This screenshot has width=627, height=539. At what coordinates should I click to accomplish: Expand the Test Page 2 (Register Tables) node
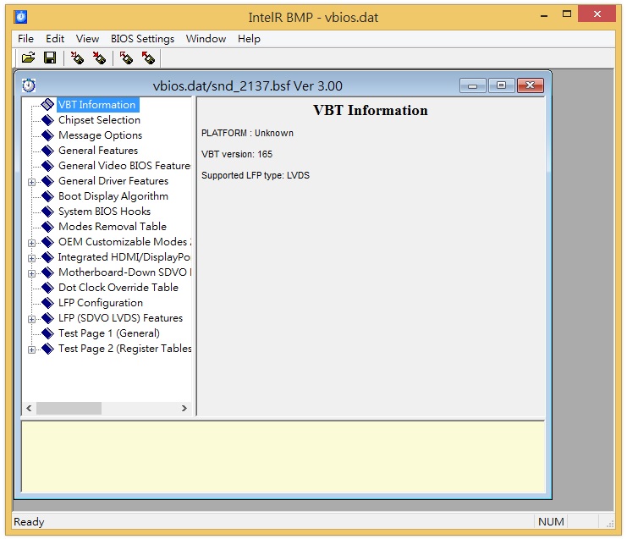click(31, 349)
